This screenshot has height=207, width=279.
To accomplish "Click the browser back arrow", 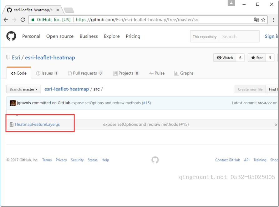I will click(6, 20).
